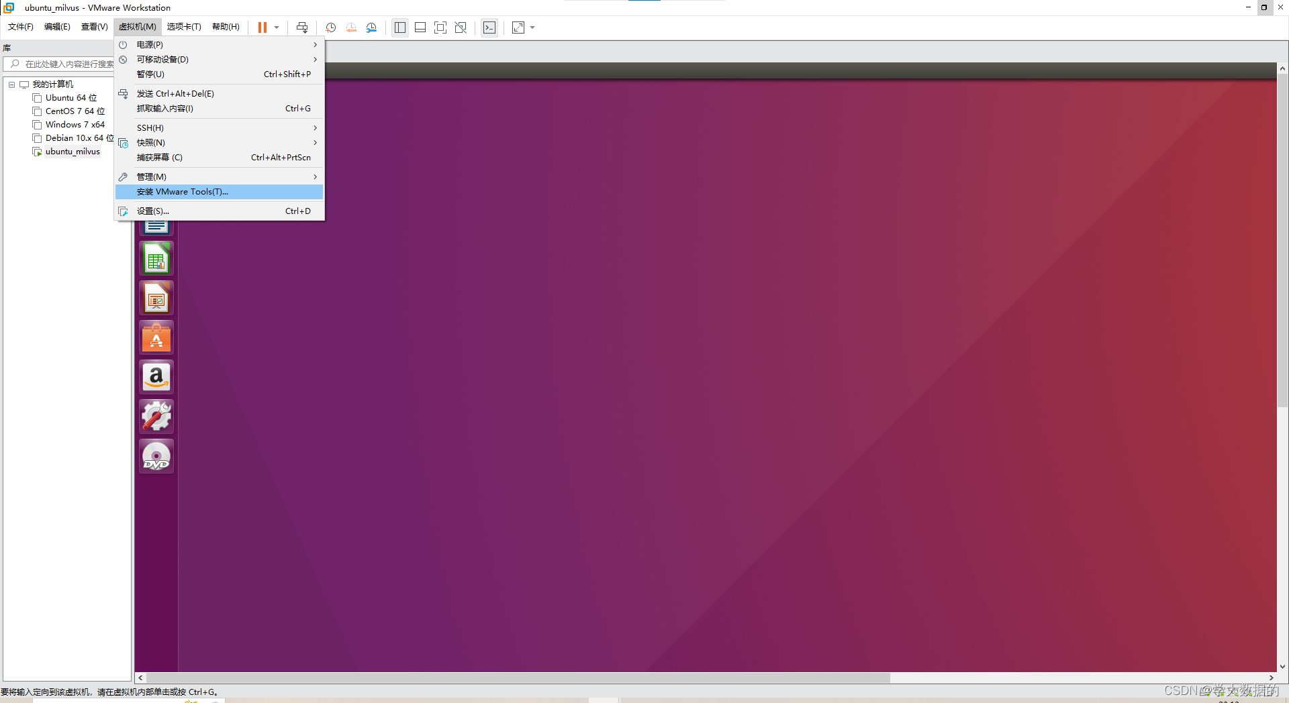Open the 选项卡(T) menu
1289x703 pixels.
[x=184, y=27]
